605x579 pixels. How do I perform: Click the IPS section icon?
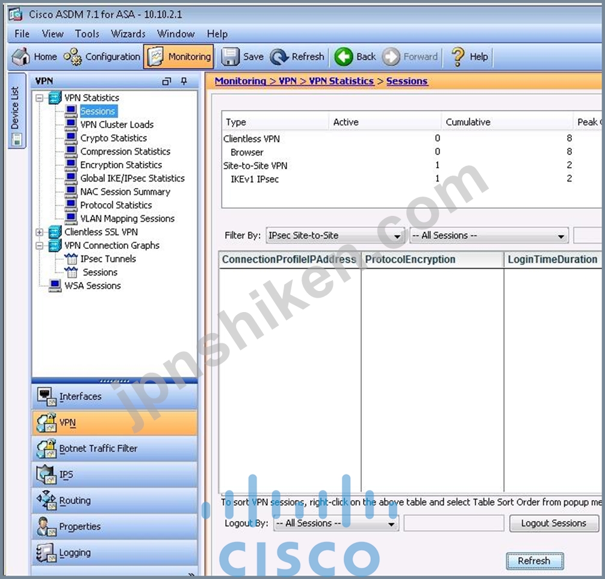point(46,474)
